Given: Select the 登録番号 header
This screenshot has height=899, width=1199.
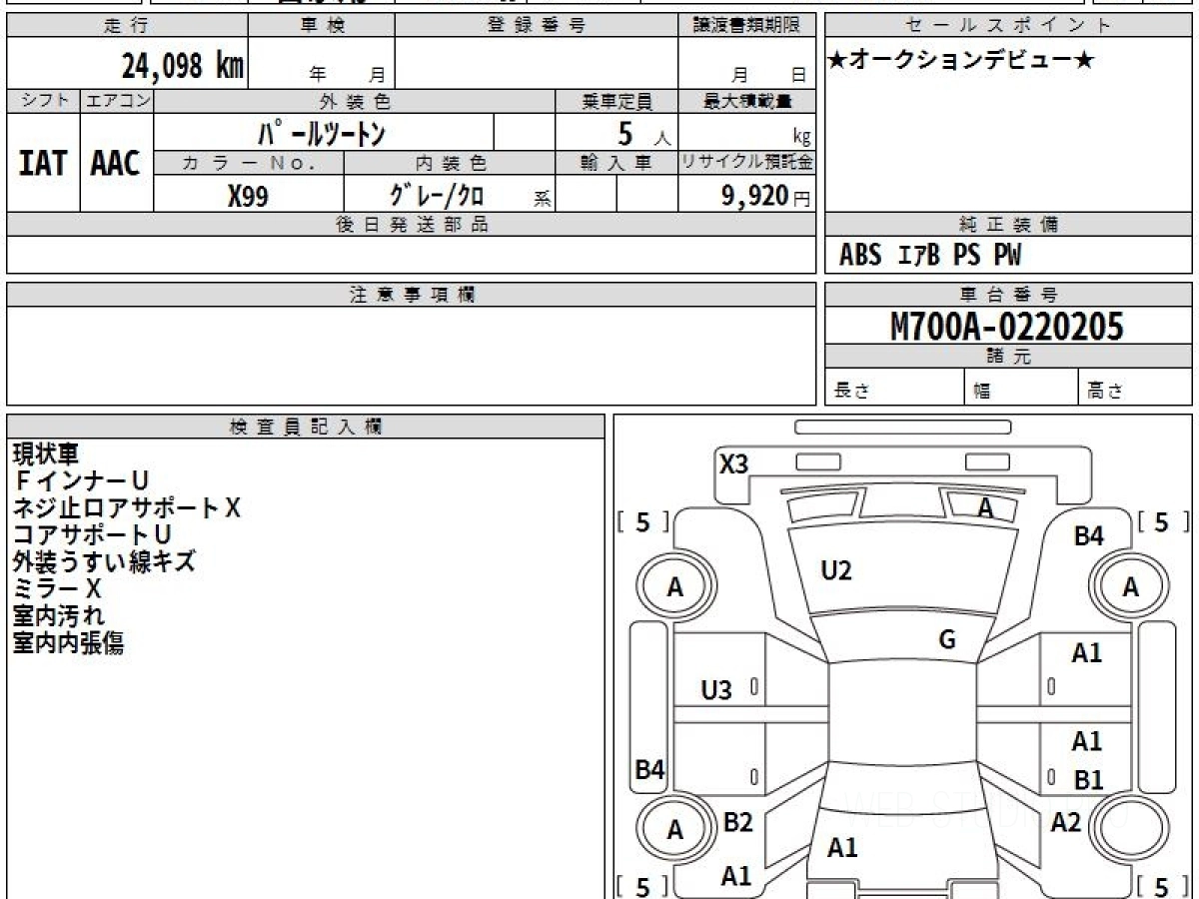Looking at the screenshot, I should pos(536,26).
